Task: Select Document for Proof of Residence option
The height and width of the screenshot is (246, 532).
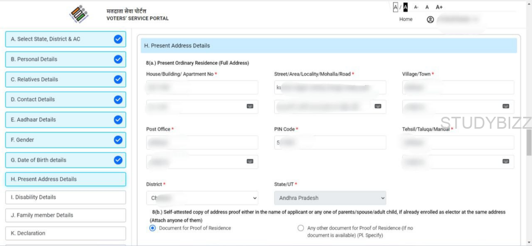Action: (x=153, y=228)
